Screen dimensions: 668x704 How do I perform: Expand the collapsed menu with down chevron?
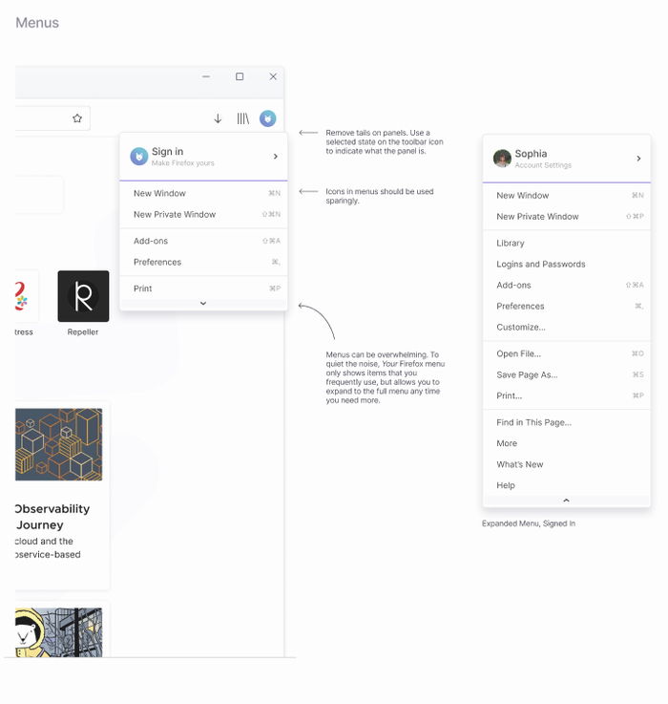[203, 304]
